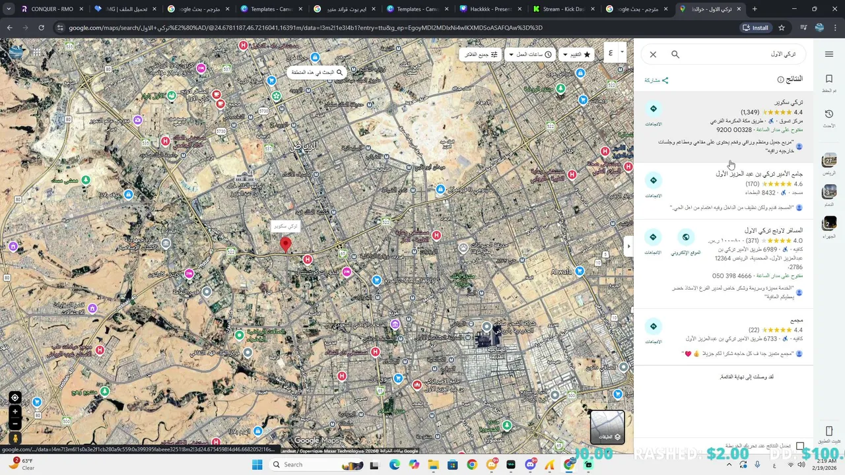This screenshot has height=475, width=845.
Task: Open Microsoft Store from taskbar
Action: (x=452, y=464)
